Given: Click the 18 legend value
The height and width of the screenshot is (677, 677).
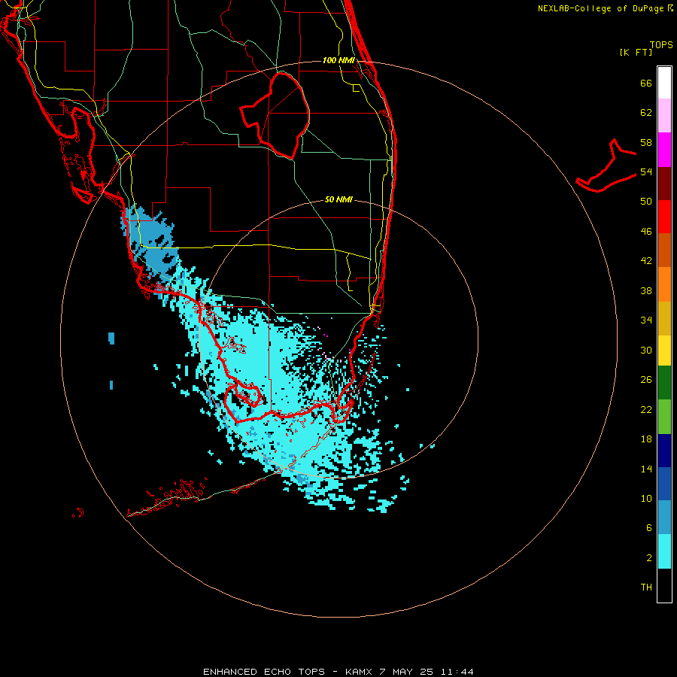Looking at the screenshot, I should pyautogui.click(x=646, y=439).
